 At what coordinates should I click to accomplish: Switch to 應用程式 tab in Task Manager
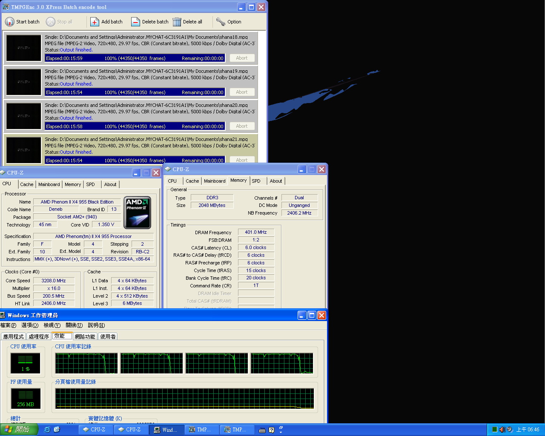(x=14, y=336)
